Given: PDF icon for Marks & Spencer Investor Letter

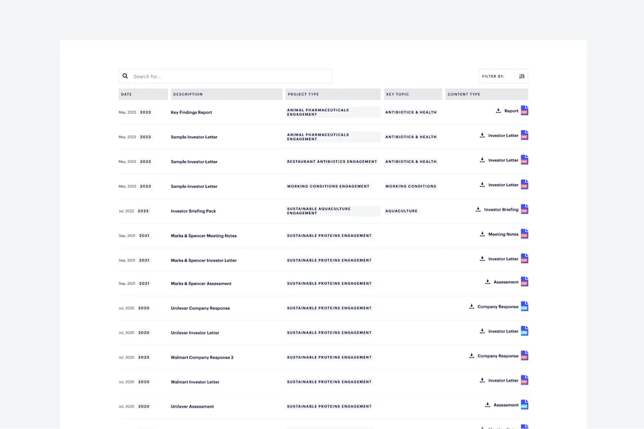Looking at the screenshot, I should [x=524, y=258].
